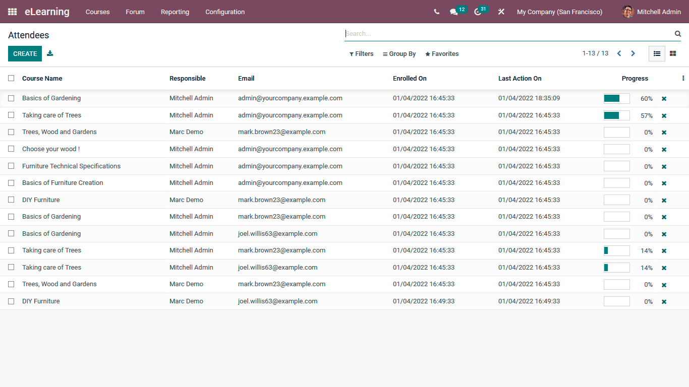This screenshot has height=387, width=689.
Task: Open the Reporting menu
Action: pos(175,12)
